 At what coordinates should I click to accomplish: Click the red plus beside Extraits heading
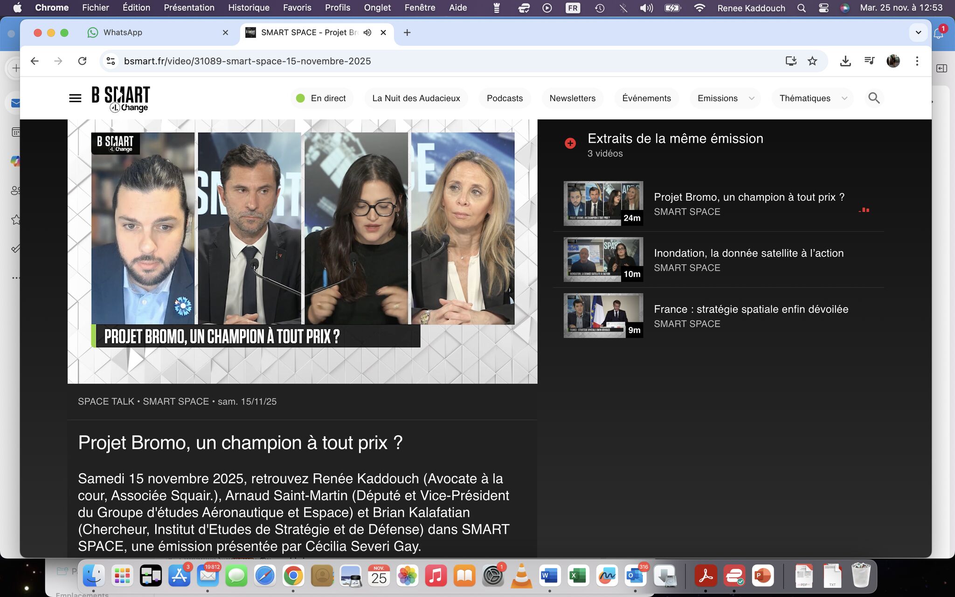coord(570,143)
